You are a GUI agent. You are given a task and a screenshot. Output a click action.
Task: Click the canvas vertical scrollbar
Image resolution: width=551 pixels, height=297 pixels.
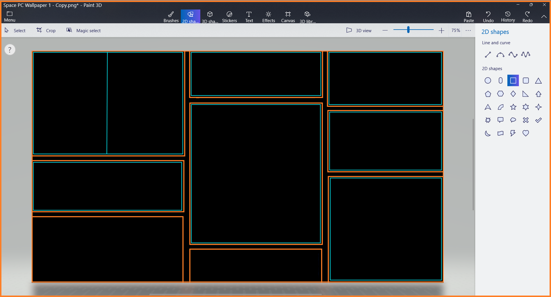point(473,164)
